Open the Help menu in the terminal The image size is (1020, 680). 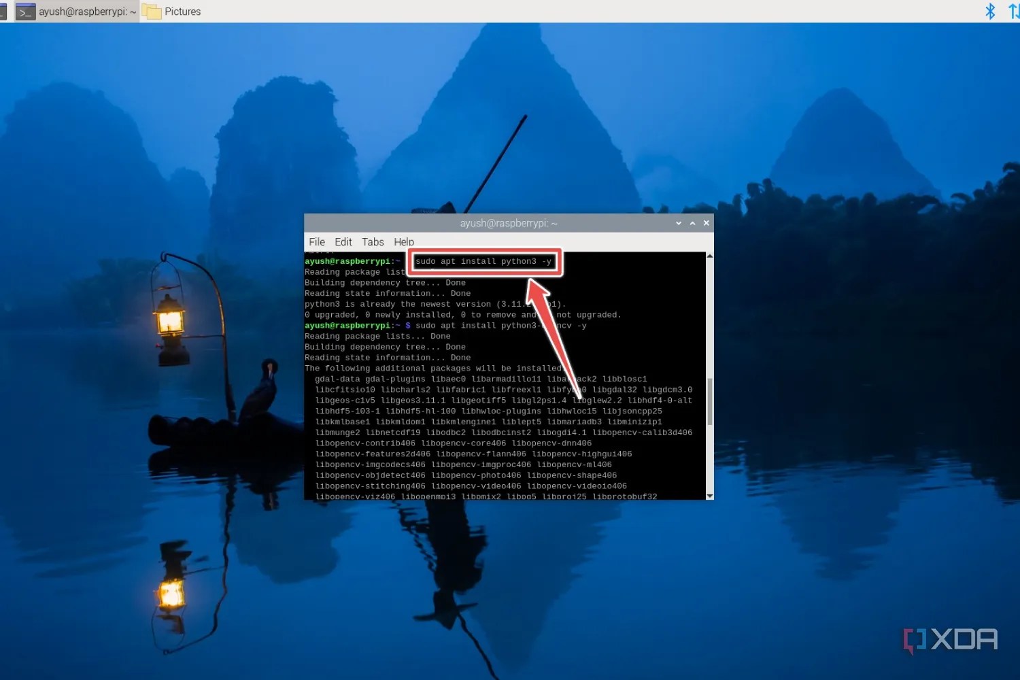coord(403,241)
